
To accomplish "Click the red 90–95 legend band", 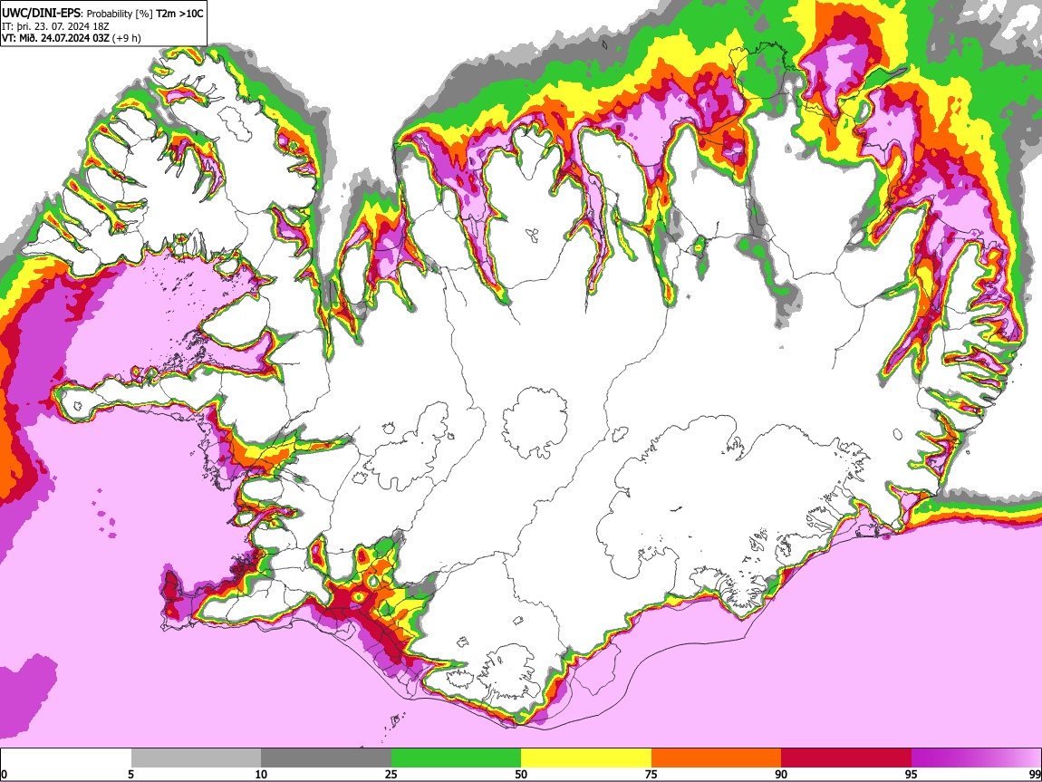I will coord(846,758).
